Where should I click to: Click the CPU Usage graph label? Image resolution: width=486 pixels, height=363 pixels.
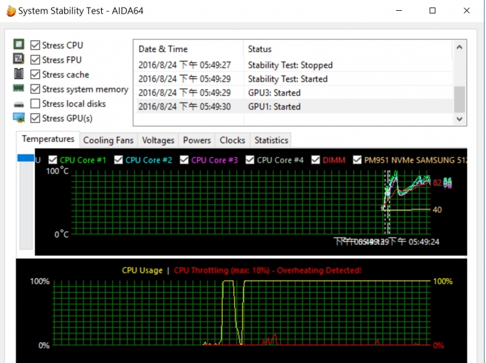(x=142, y=271)
